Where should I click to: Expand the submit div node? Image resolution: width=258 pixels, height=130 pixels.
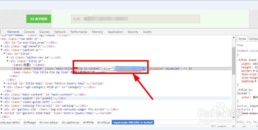click(2, 98)
